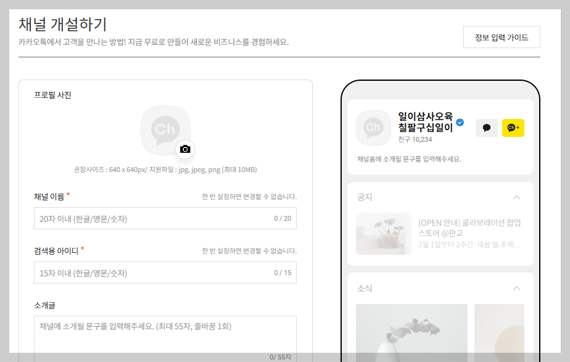Image resolution: width=570 pixels, height=362 pixels.
Task: Click the 채널 개설하기 page heading
Action: tap(62, 24)
